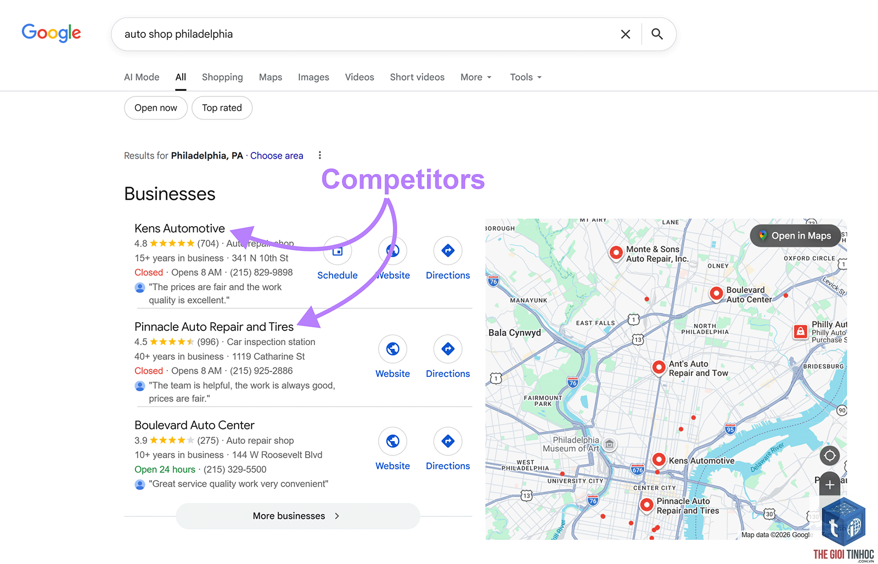Click the Schedule calendar icon for Kens Automotive
This screenshot has height=564, width=878.
pyautogui.click(x=337, y=251)
